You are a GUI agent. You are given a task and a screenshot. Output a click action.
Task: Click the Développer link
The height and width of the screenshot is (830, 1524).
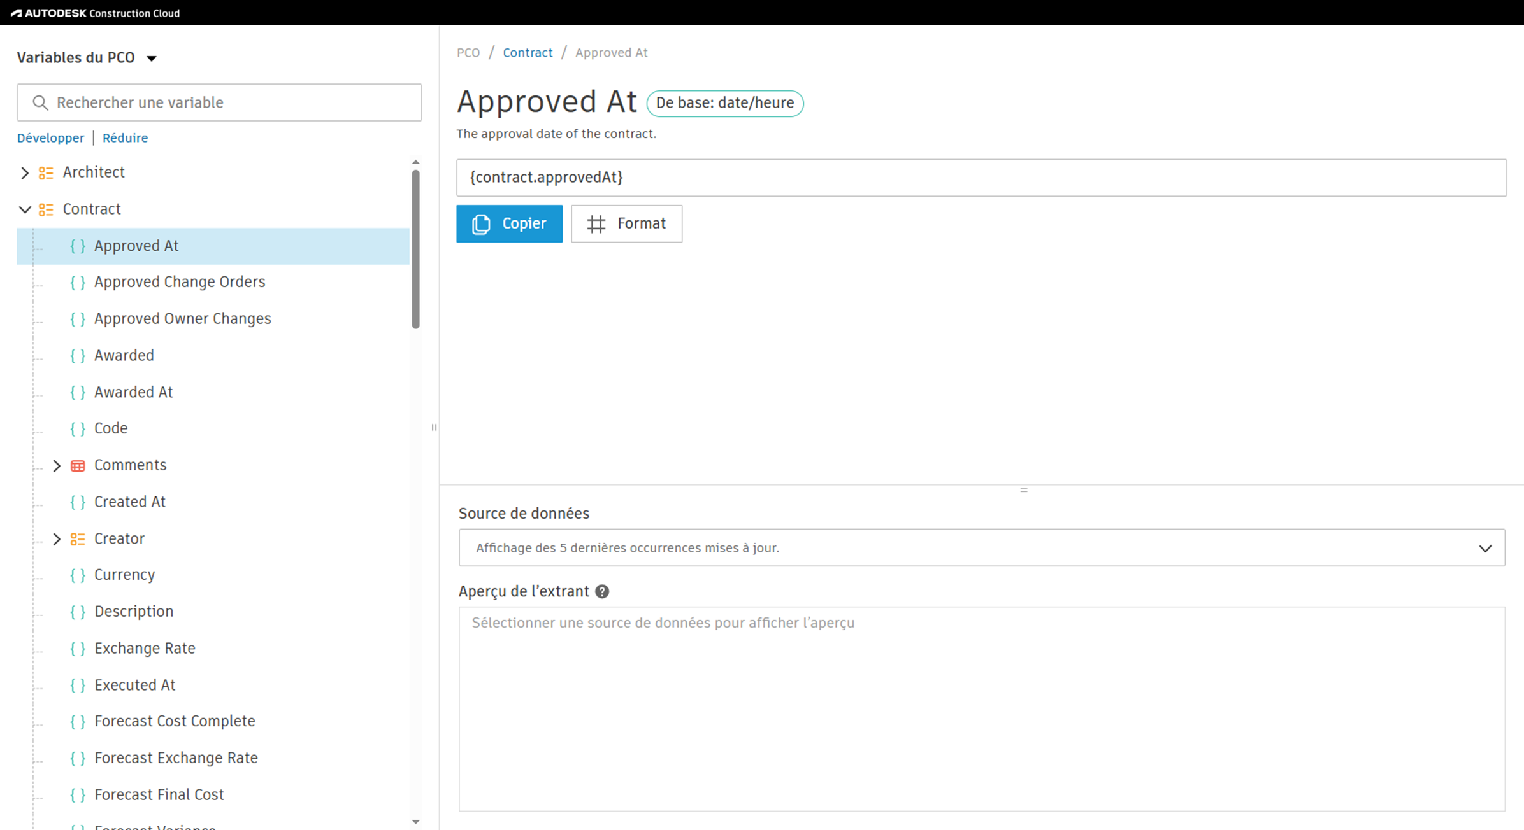click(50, 137)
